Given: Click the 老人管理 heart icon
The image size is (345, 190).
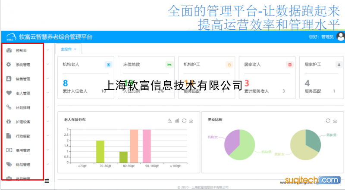Looking at the screenshot, I should pyautogui.click(x=9, y=93).
